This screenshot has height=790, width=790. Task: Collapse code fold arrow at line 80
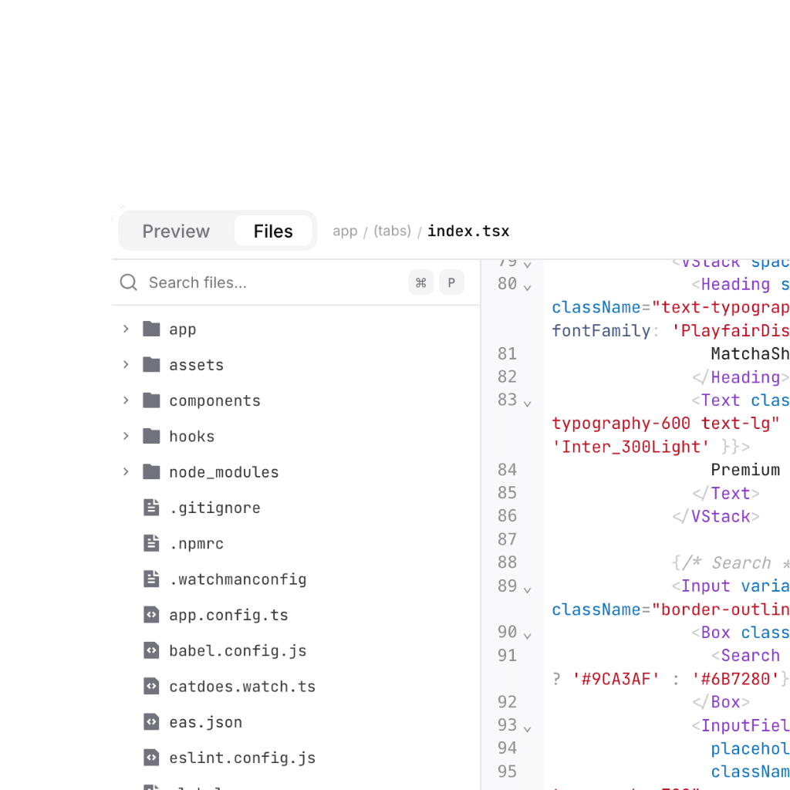(527, 288)
